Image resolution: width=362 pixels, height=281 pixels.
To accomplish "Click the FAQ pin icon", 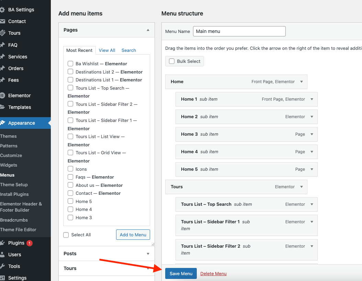I will 2,45.
